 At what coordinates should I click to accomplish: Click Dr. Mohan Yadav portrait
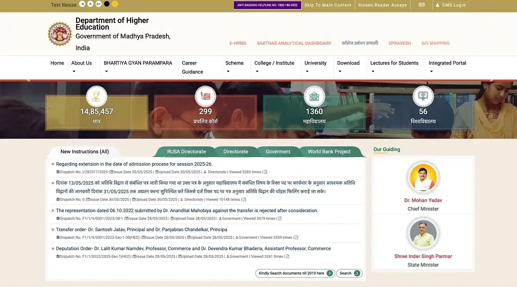pos(423,178)
